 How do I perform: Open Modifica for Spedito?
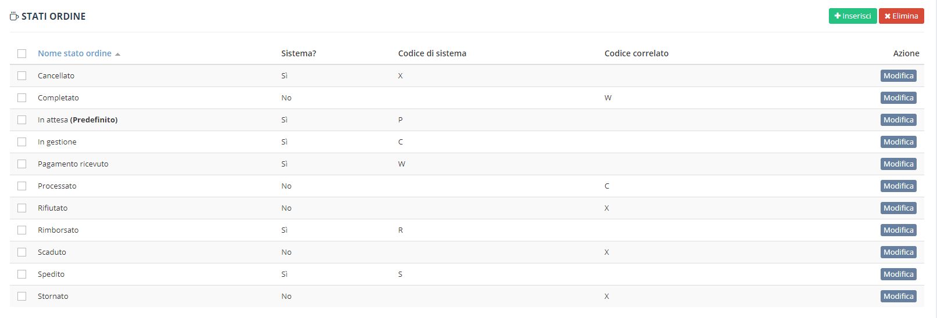(x=899, y=274)
